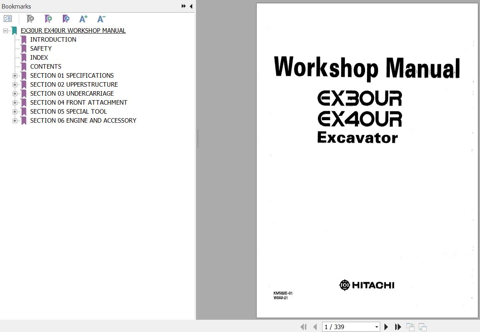Screen dimensions: 480x332
Task: Click the teal bookmark icon of root manual
Action: click(14, 31)
